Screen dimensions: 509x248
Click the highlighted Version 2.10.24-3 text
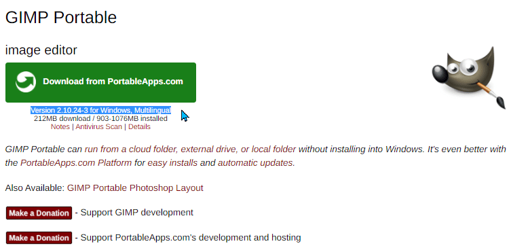pos(100,110)
